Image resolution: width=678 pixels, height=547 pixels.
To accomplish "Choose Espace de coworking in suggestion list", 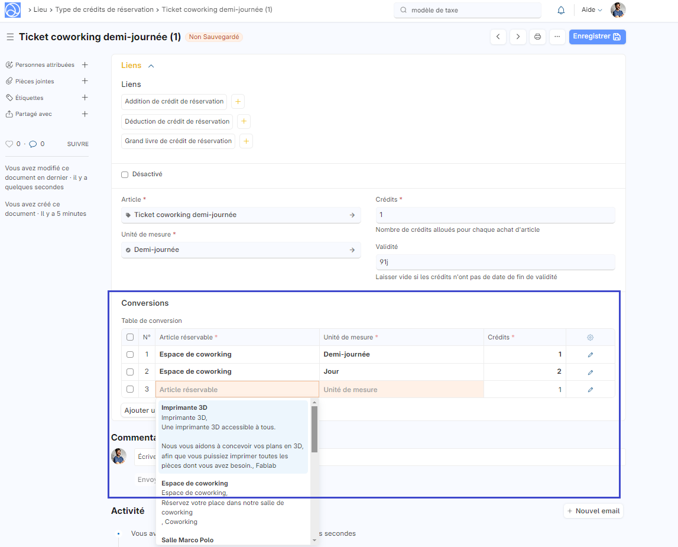I will point(233,502).
